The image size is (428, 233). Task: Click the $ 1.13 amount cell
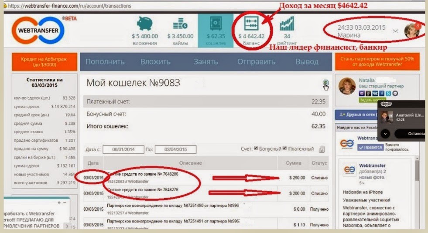[299, 225]
